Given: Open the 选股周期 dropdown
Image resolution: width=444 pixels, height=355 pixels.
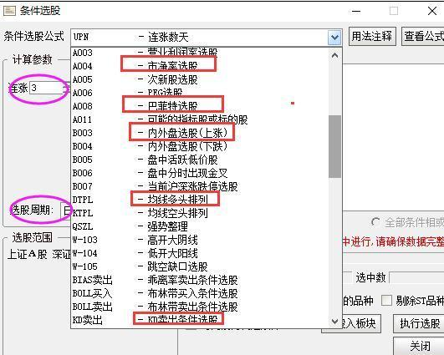Looking at the screenshot, I should coord(66,210).
